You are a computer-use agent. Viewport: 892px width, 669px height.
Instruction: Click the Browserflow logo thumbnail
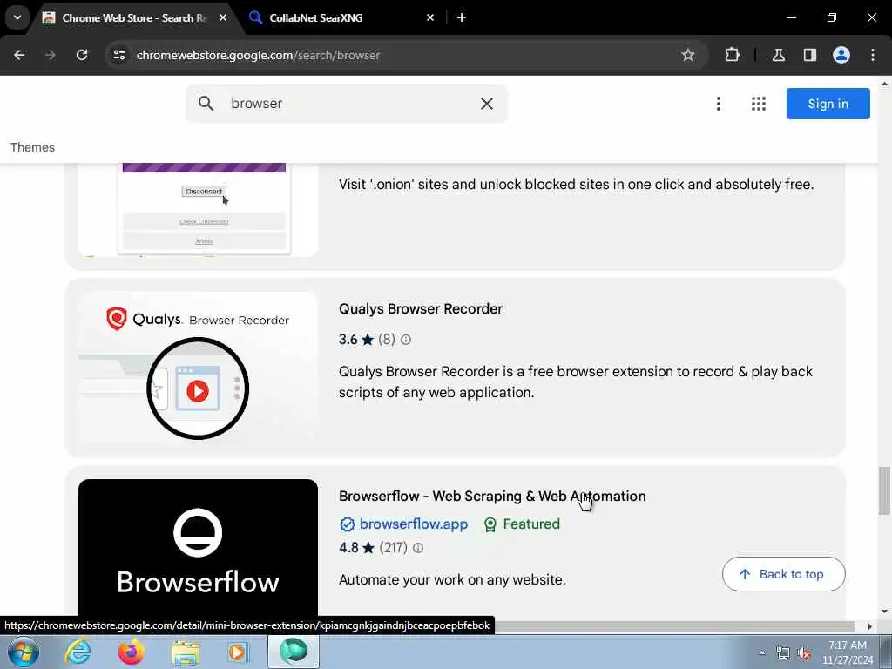pyautogui.click(x=198, y=547)
